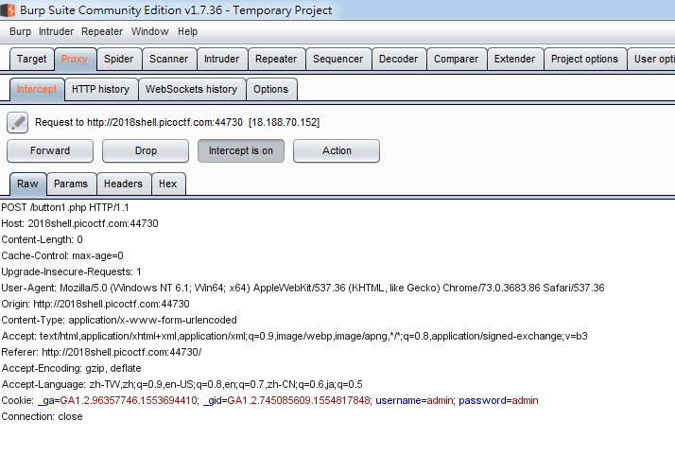Switch to the Params view tab
The width and height of the screenshot is (675, 473).
tap(71, 184)
